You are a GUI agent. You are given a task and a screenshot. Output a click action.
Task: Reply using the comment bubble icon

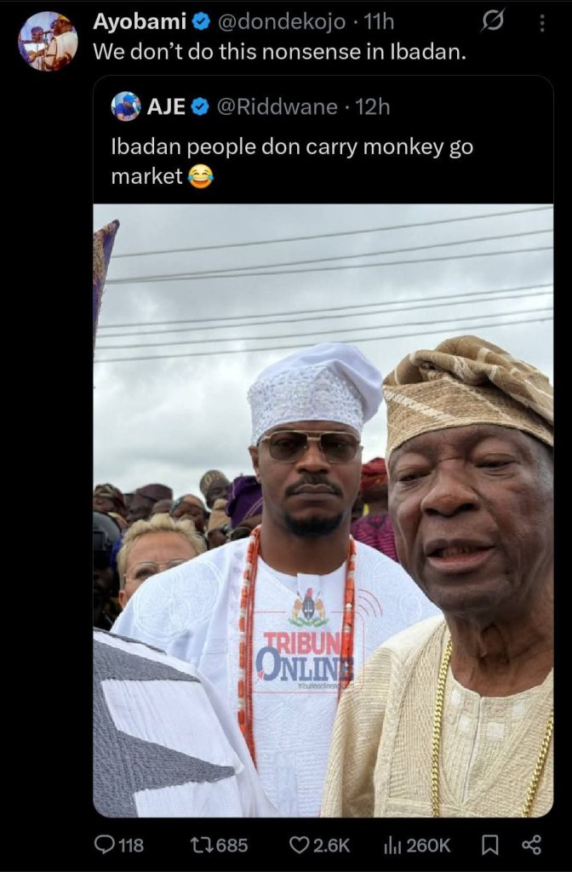click(x=105, y=845)
